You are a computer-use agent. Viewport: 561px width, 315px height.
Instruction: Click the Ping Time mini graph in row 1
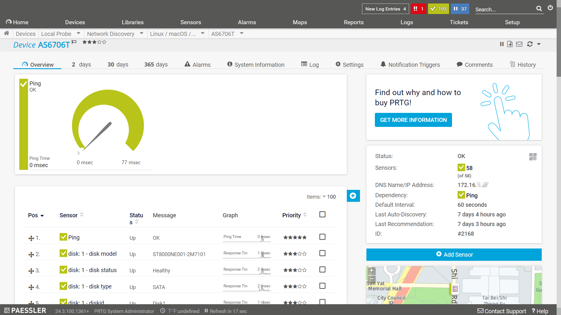point(247,237)
